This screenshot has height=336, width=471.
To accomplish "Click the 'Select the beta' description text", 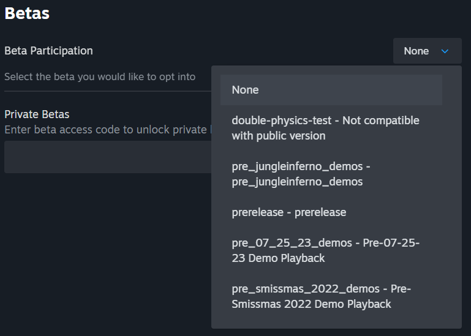I will [x=100, y=77].
